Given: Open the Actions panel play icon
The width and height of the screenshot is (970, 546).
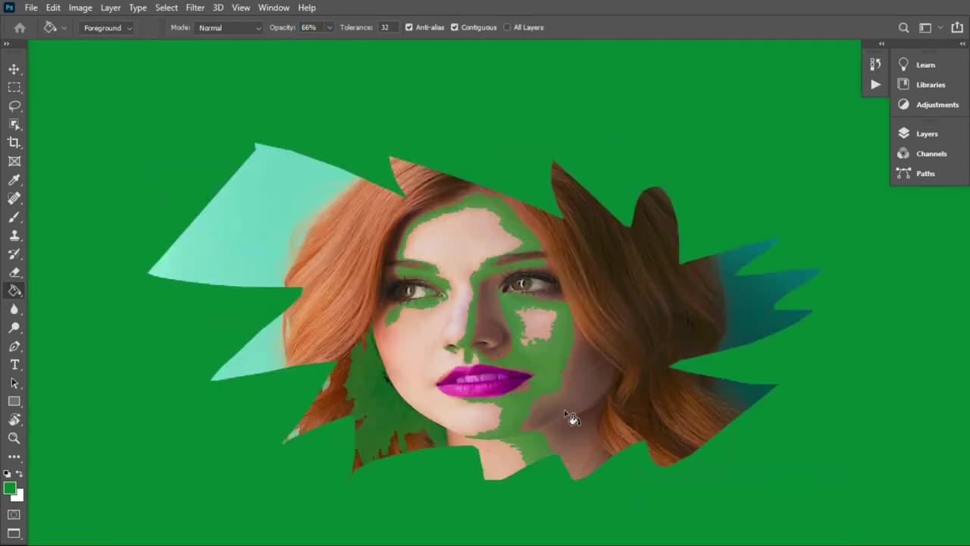Looking at the screenshot, I should point(875,84).
